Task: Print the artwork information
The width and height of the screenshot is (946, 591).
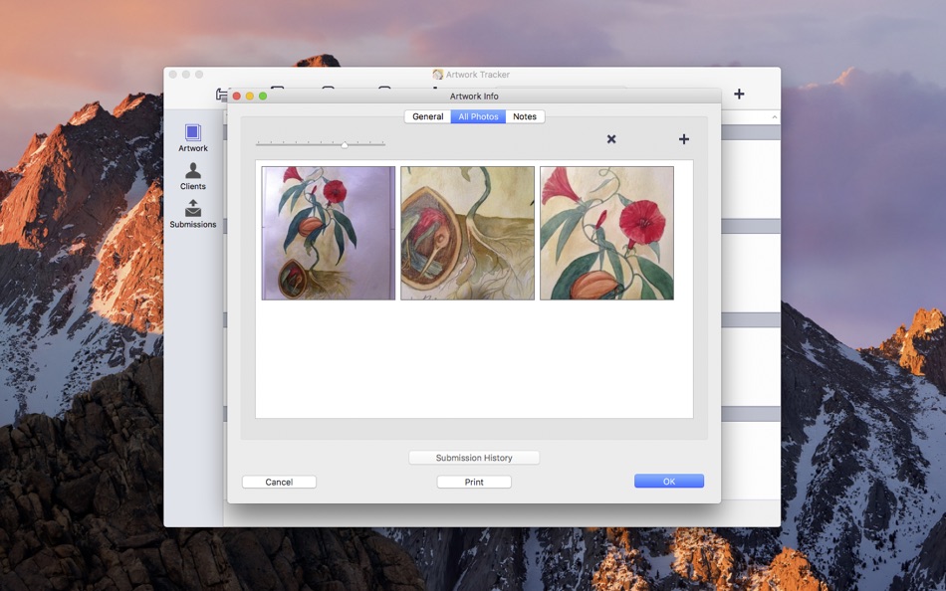Action: tap(473, 481)
